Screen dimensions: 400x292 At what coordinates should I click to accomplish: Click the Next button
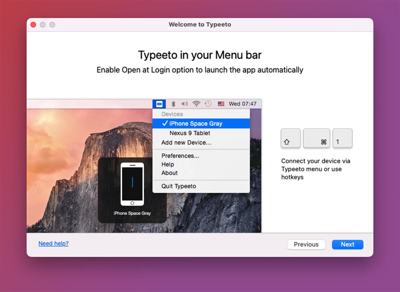coord(347,244)
